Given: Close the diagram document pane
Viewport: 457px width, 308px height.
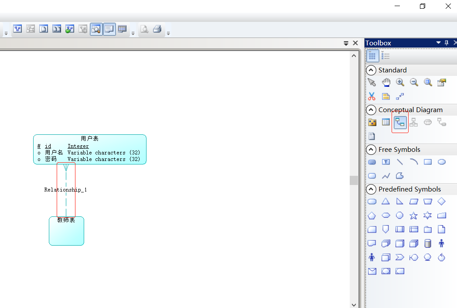Looking at the screenshot, I should point(355,43).
